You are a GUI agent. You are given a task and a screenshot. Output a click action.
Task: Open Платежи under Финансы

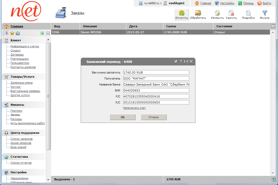pos(16,111)
